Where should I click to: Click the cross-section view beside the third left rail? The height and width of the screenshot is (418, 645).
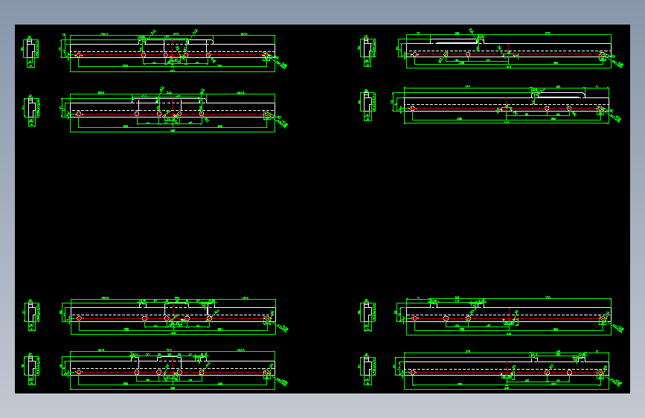pyautogui.click(x=31, y=315)
